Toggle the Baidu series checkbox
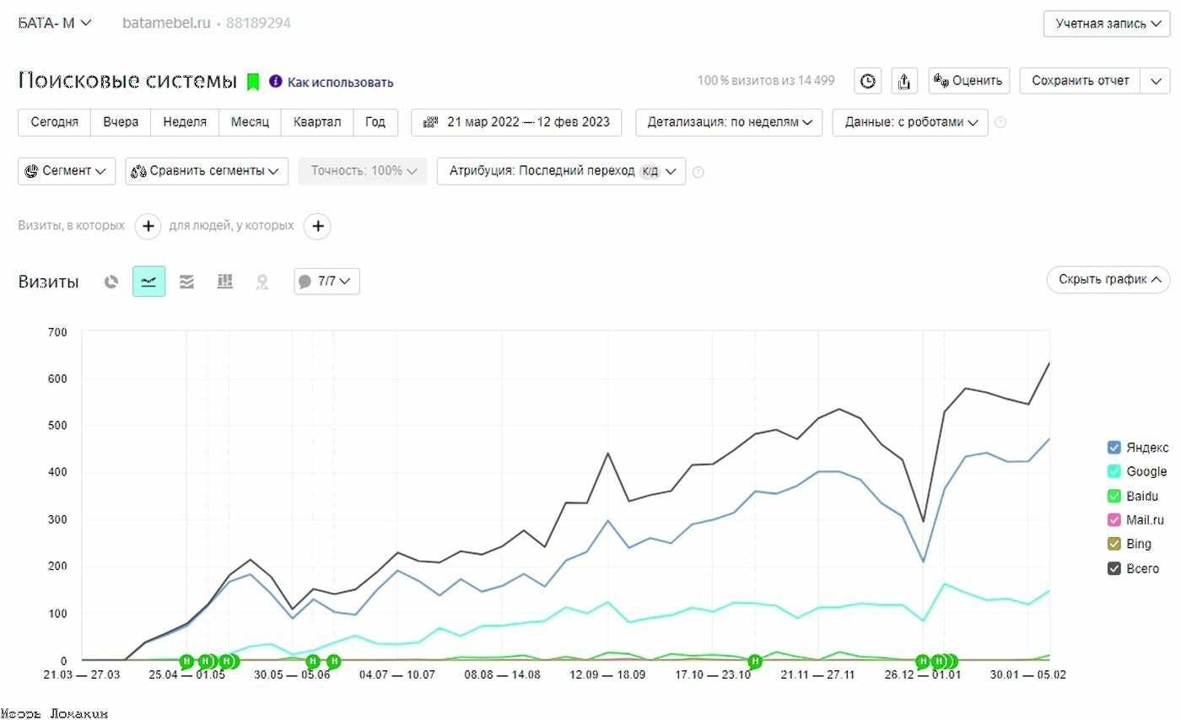1181x720 pixels. click(1114, 496)
